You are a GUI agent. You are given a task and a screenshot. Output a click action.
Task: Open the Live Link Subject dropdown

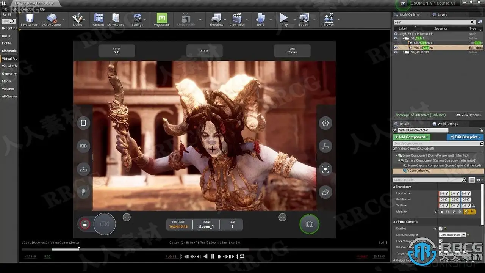tap(452, 235)
